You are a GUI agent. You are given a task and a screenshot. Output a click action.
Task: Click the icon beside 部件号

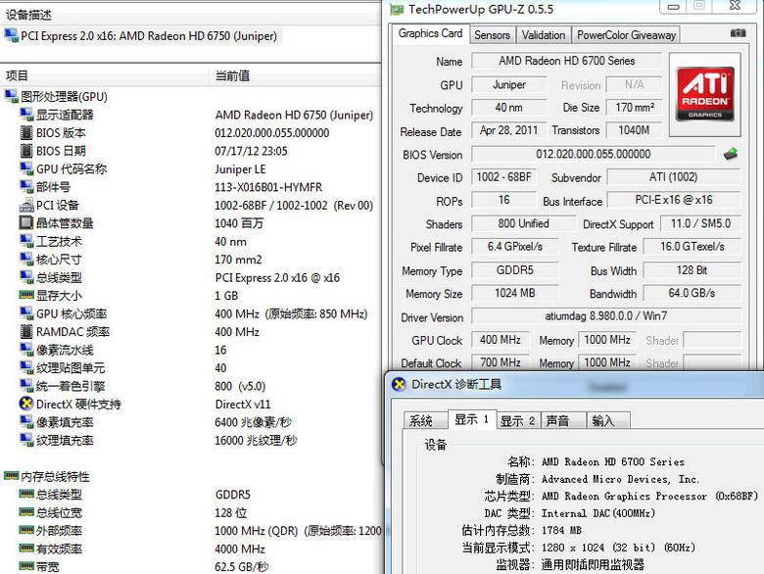coord(26,187)
